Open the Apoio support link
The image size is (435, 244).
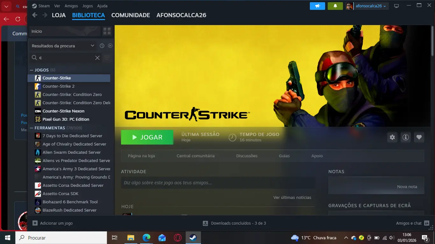pos(317,156)
